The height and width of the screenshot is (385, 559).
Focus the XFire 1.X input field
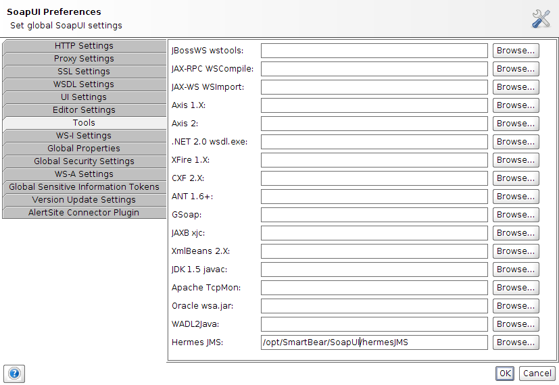[374, 160]
